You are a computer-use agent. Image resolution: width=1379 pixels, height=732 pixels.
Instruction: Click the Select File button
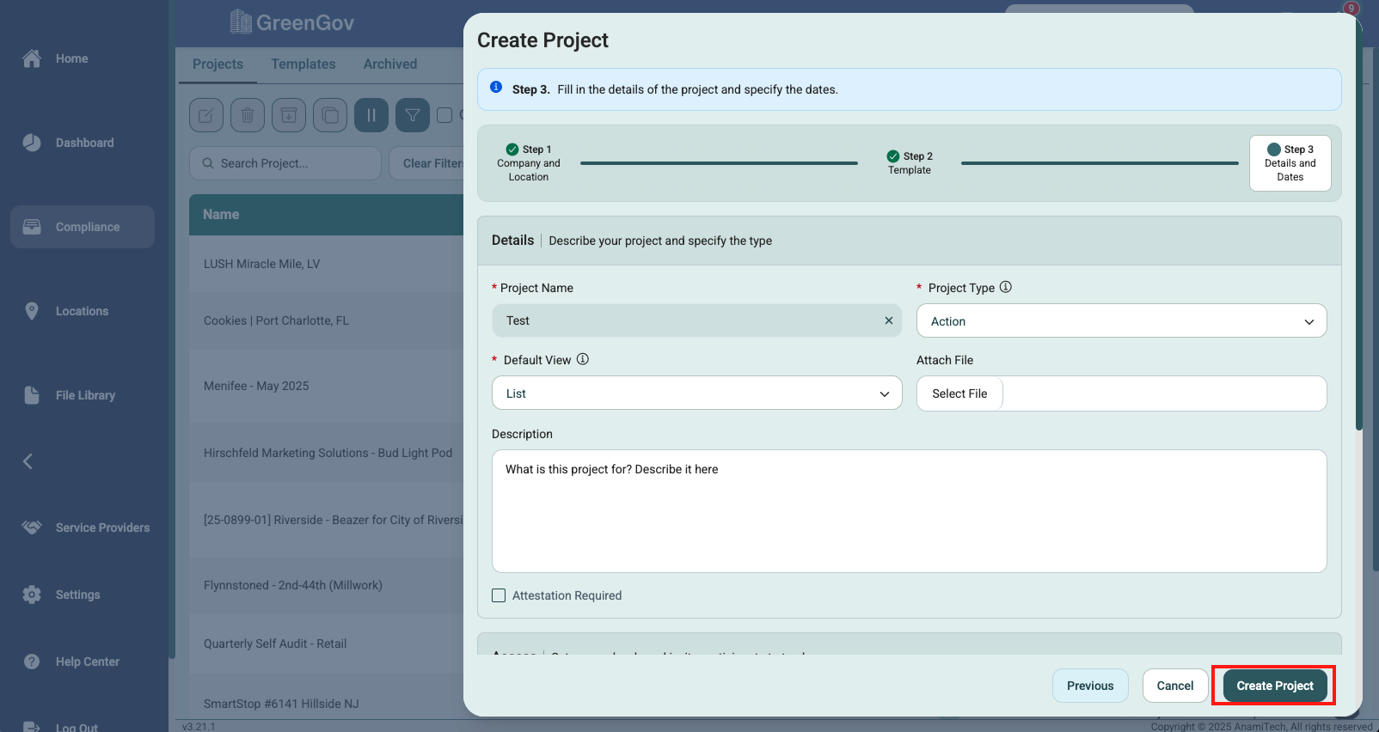tap(959, 393)
